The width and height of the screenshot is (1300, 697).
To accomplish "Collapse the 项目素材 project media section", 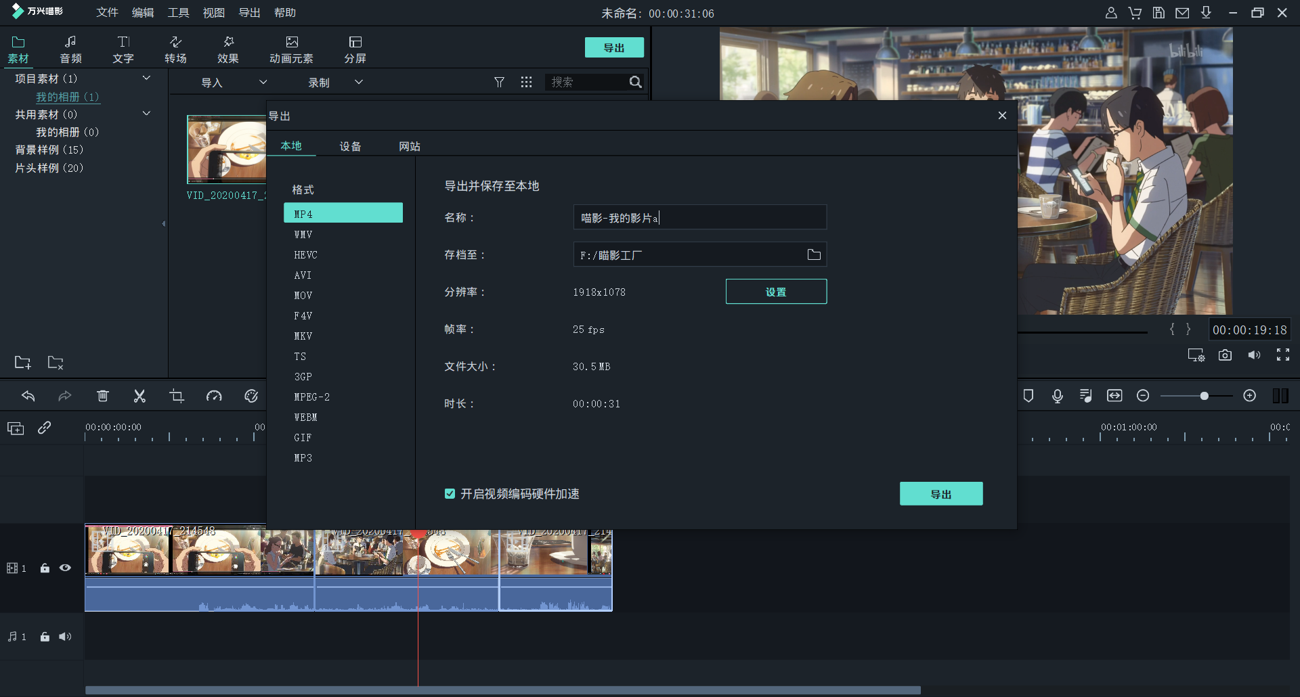I will 146,78.
